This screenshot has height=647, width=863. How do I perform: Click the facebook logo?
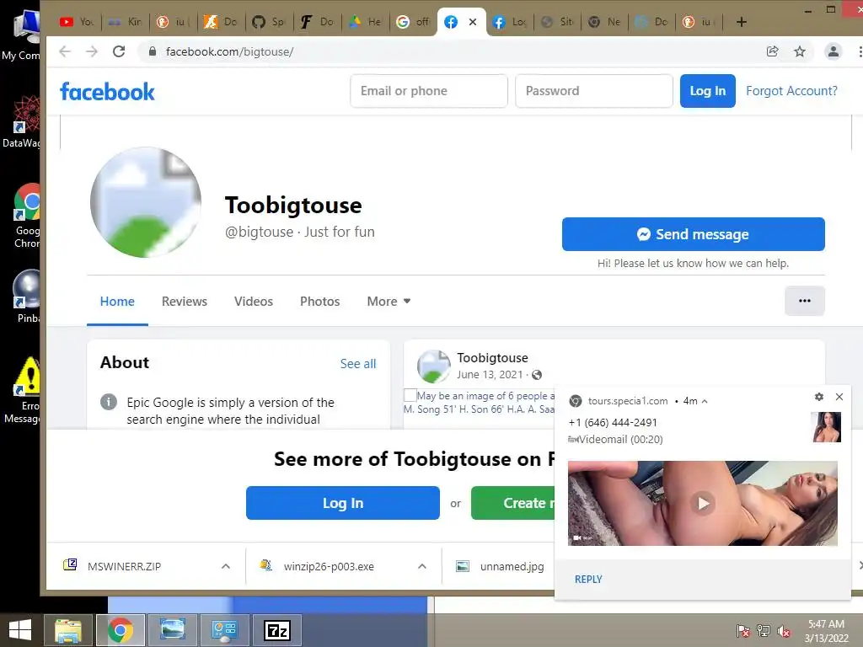click(107, 91)
